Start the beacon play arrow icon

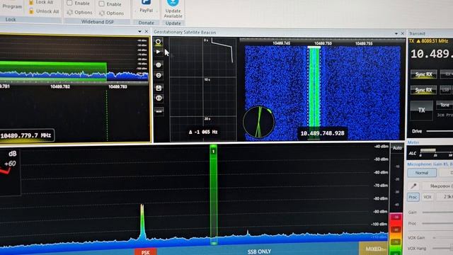click(158, 52)
